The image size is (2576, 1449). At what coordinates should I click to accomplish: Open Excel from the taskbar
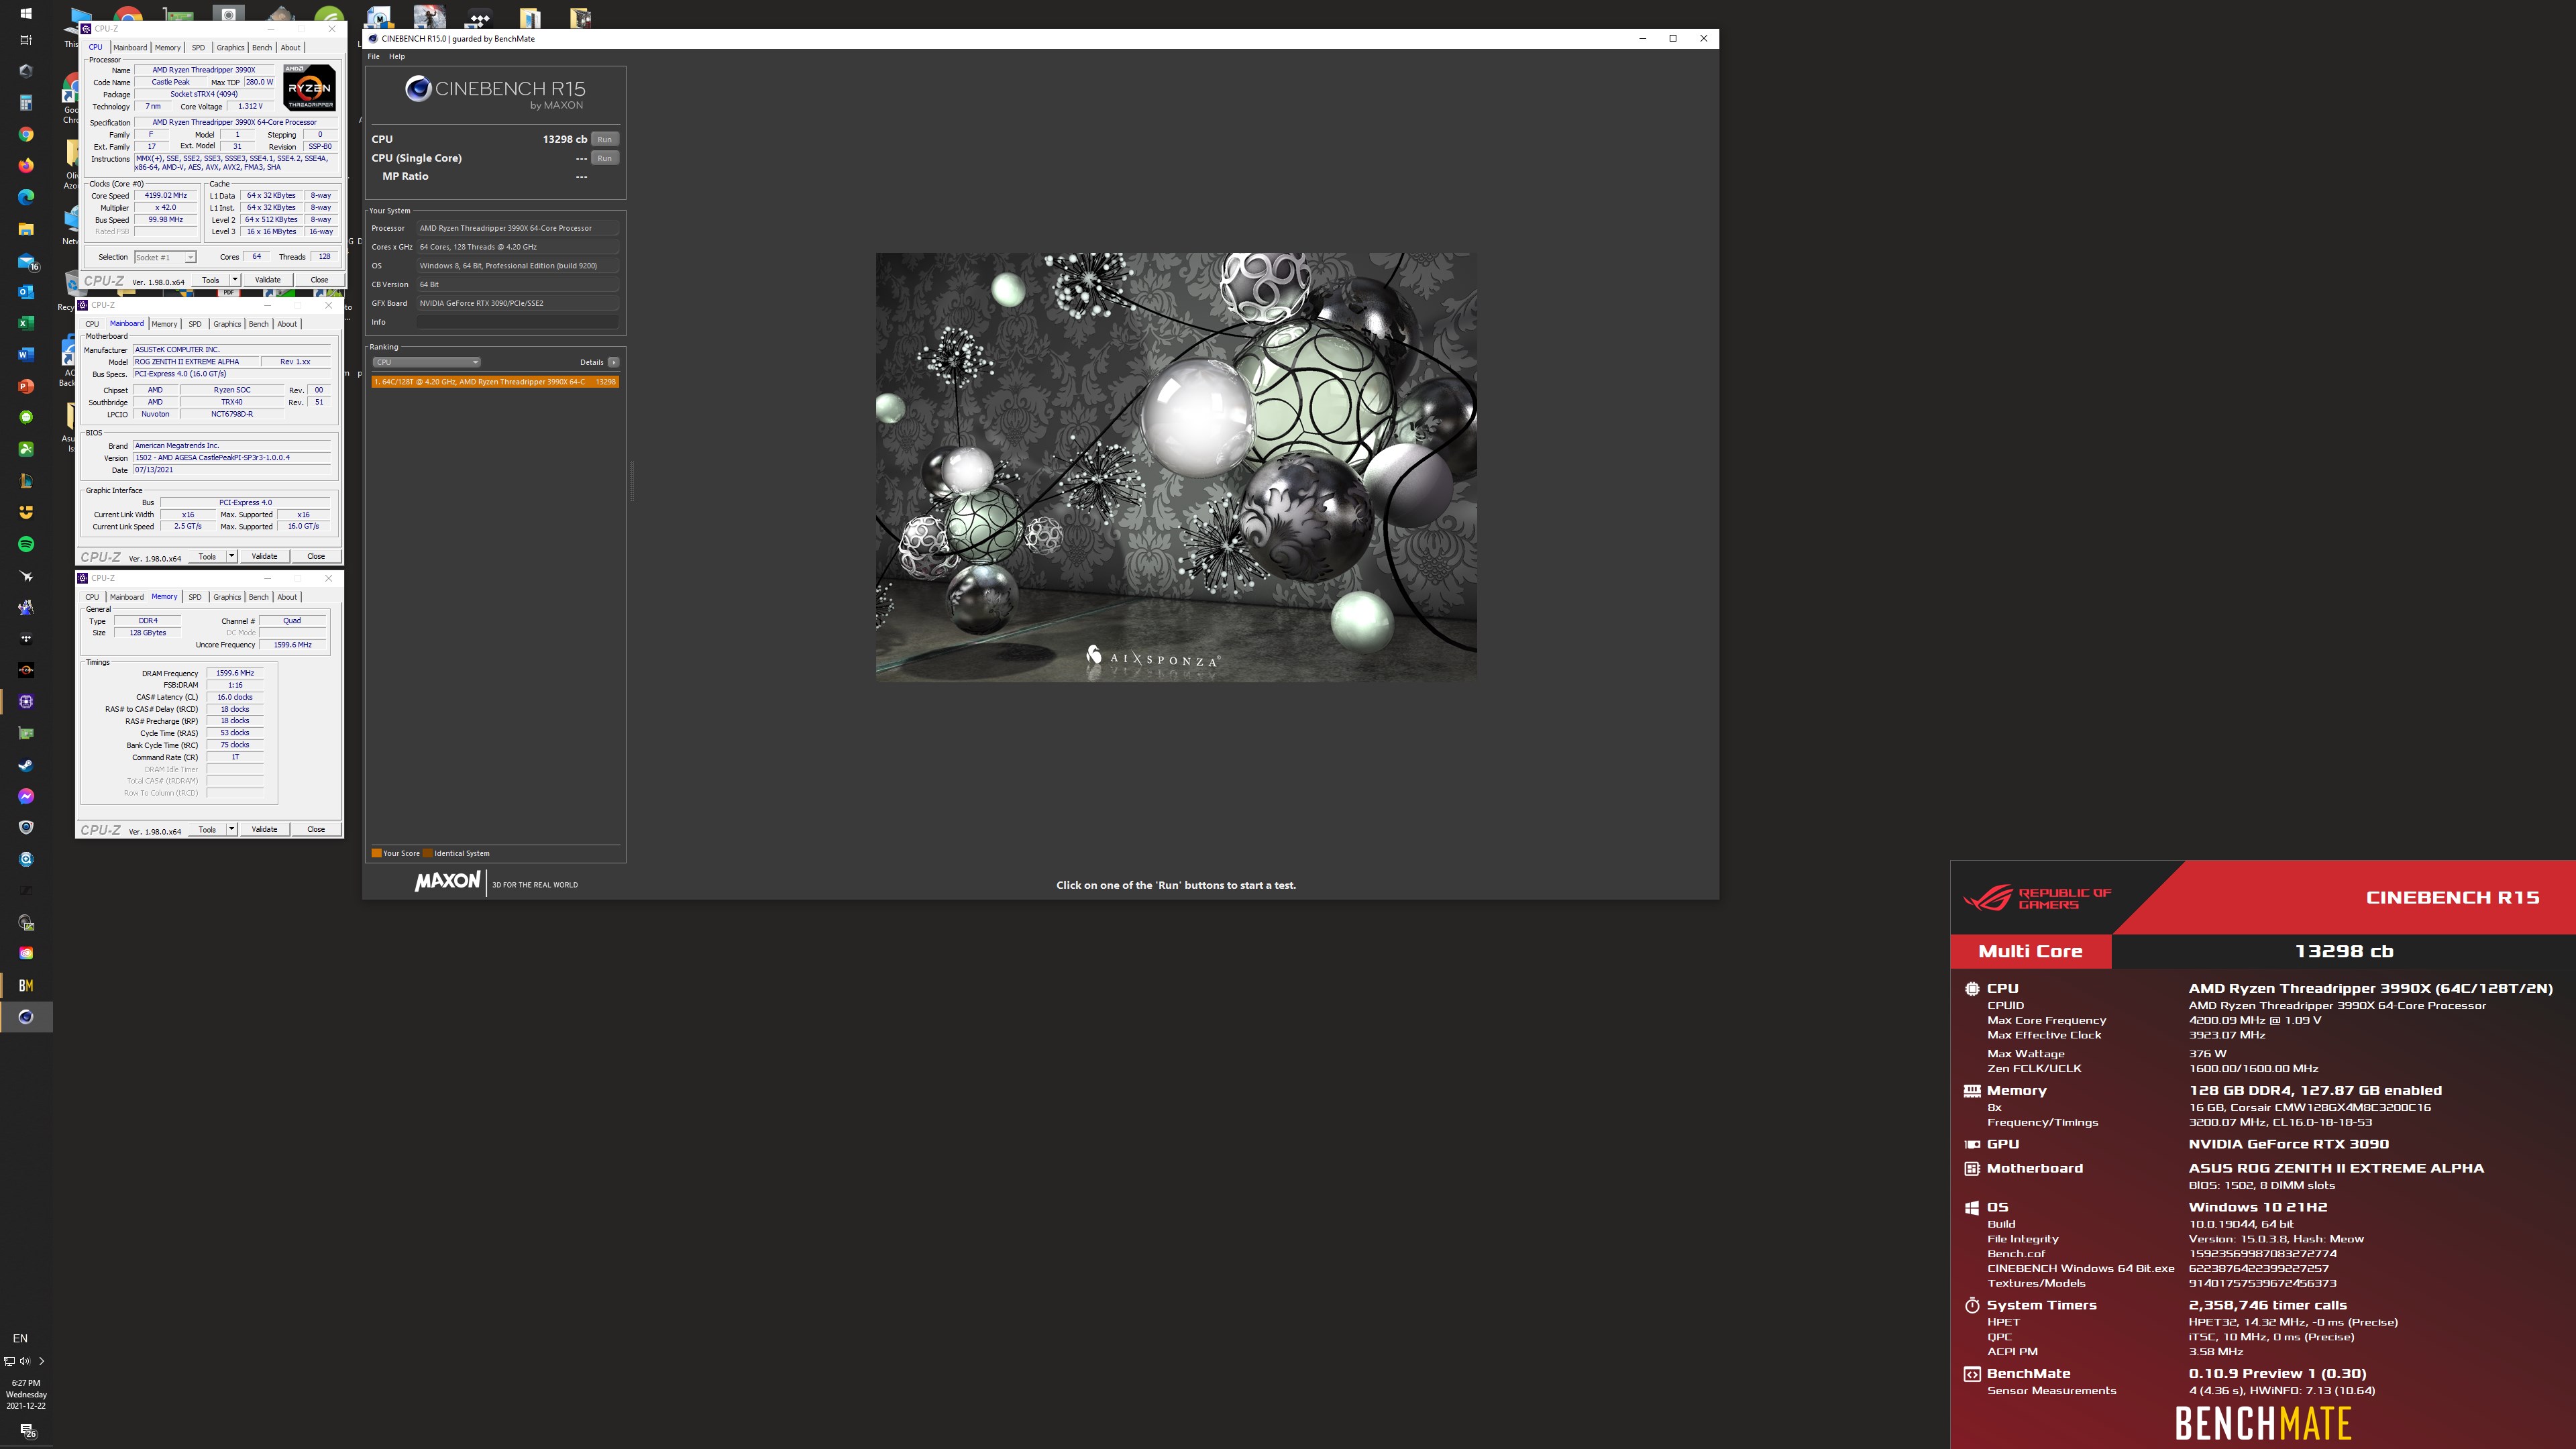tap(26, 323)
